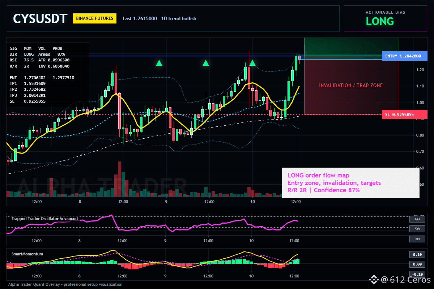Click the 20 level box on oscillator
The image size is (434, 289).
click(x=417, y=239)
